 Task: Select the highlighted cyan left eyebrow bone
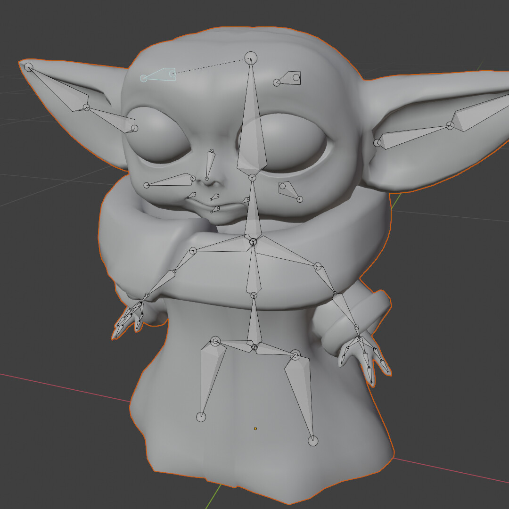[160, 75]
